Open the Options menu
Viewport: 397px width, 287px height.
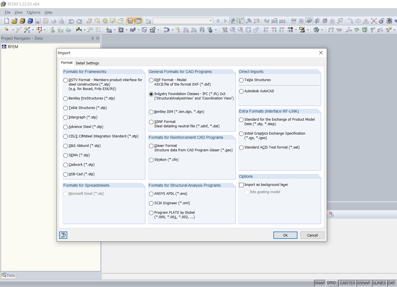pos(33,12)
